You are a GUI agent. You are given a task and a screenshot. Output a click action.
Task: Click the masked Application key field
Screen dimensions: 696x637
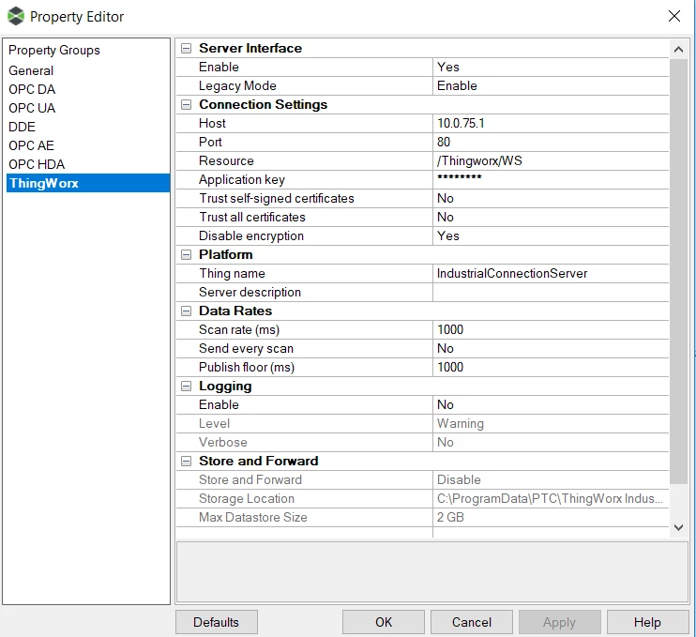[551, 179]
